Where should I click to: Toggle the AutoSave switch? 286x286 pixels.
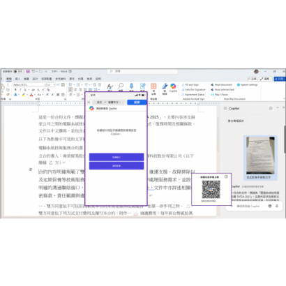(18, 71)
